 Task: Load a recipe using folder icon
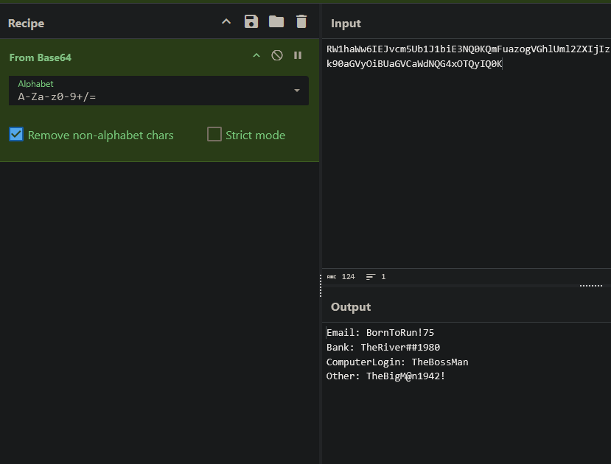276,22
